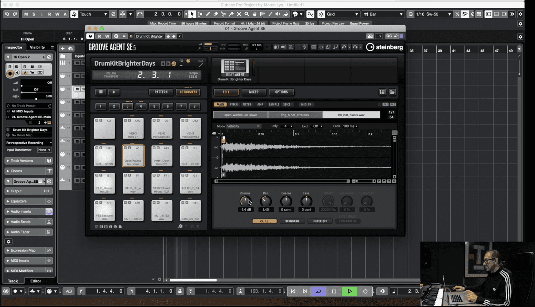Click the Groove Agent undo arrow
This screenshot has height=307, width=535.
(344, 47)
